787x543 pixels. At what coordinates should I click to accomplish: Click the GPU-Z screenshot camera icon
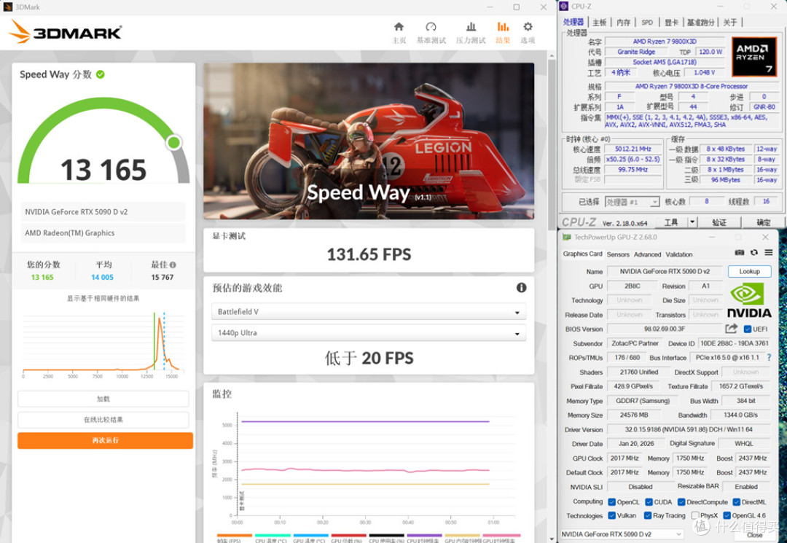click(x=740, y=253)
